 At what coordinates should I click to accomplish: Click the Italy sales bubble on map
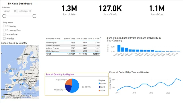[23, 84]
